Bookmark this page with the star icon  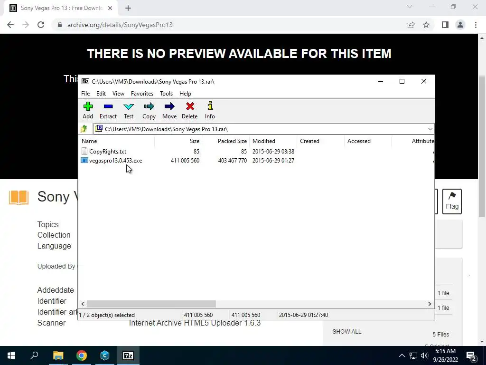pyautogui.click(x=426, y=25)
